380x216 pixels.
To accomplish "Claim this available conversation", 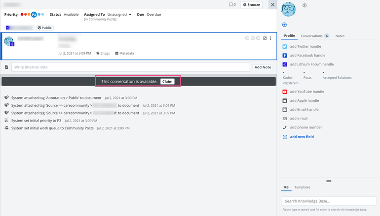I will click(167, 81).
